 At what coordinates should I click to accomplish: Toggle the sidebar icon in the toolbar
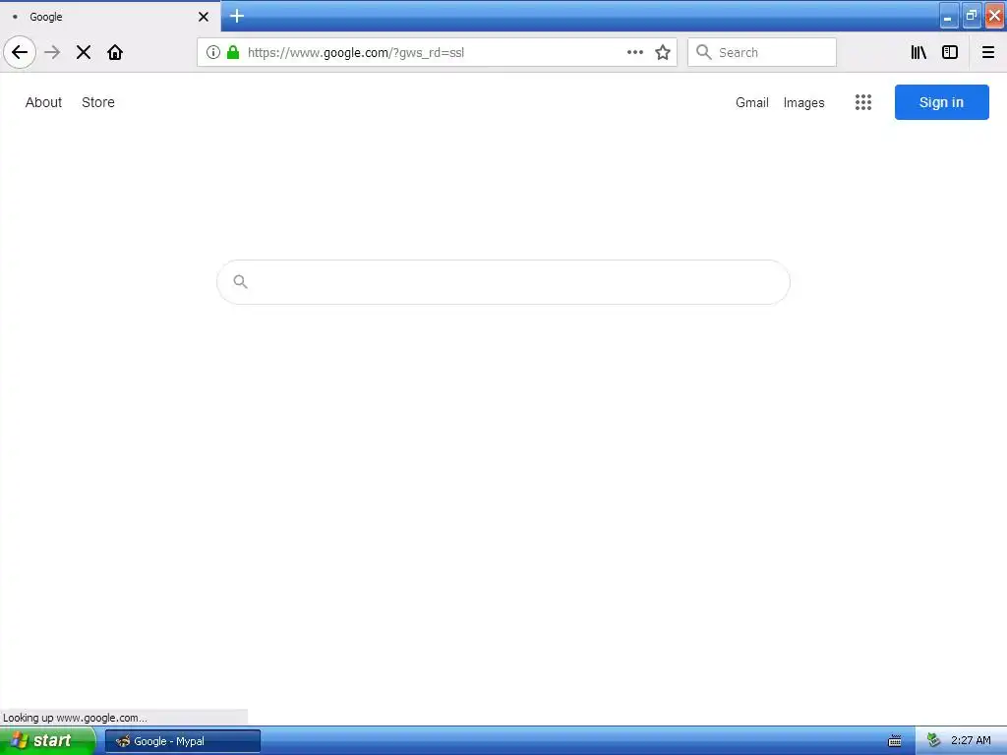tap(950, 52)
